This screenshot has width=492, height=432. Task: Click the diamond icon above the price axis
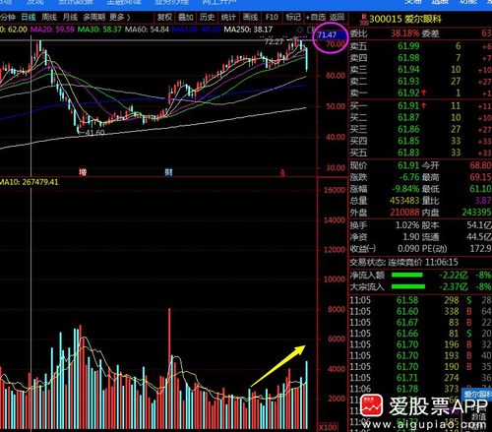click(300, 31)
